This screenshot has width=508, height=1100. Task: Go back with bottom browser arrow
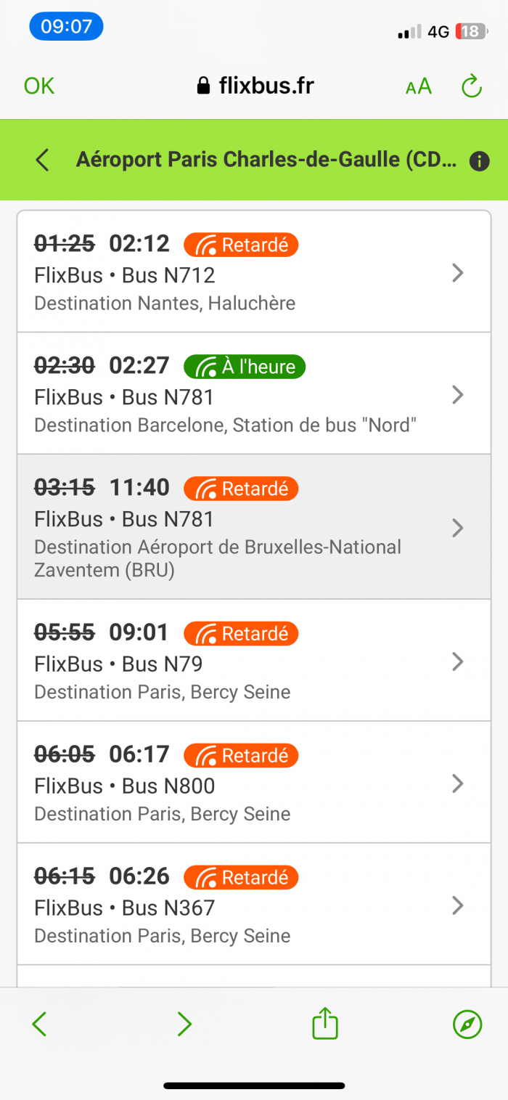(40, 1024)
